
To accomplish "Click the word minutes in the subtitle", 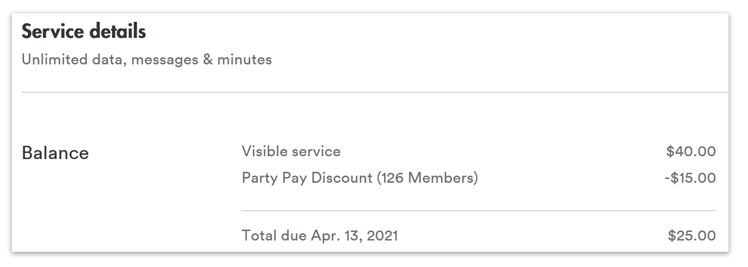I will coord(244,59).
